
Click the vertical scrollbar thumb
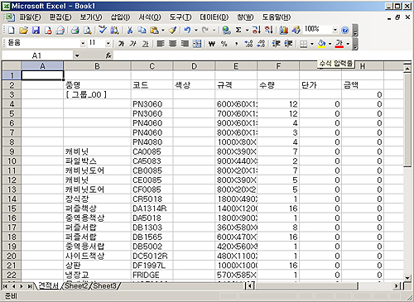407,120
